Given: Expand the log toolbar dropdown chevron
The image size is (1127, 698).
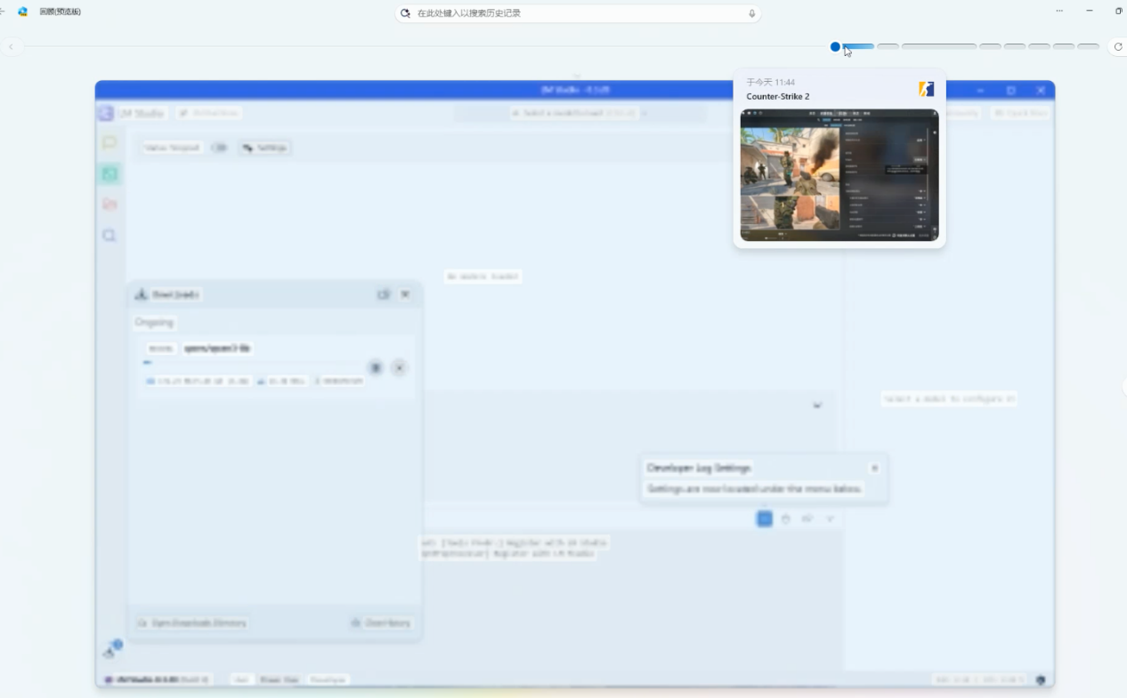Looking at the screenshot, I should 830,518.
